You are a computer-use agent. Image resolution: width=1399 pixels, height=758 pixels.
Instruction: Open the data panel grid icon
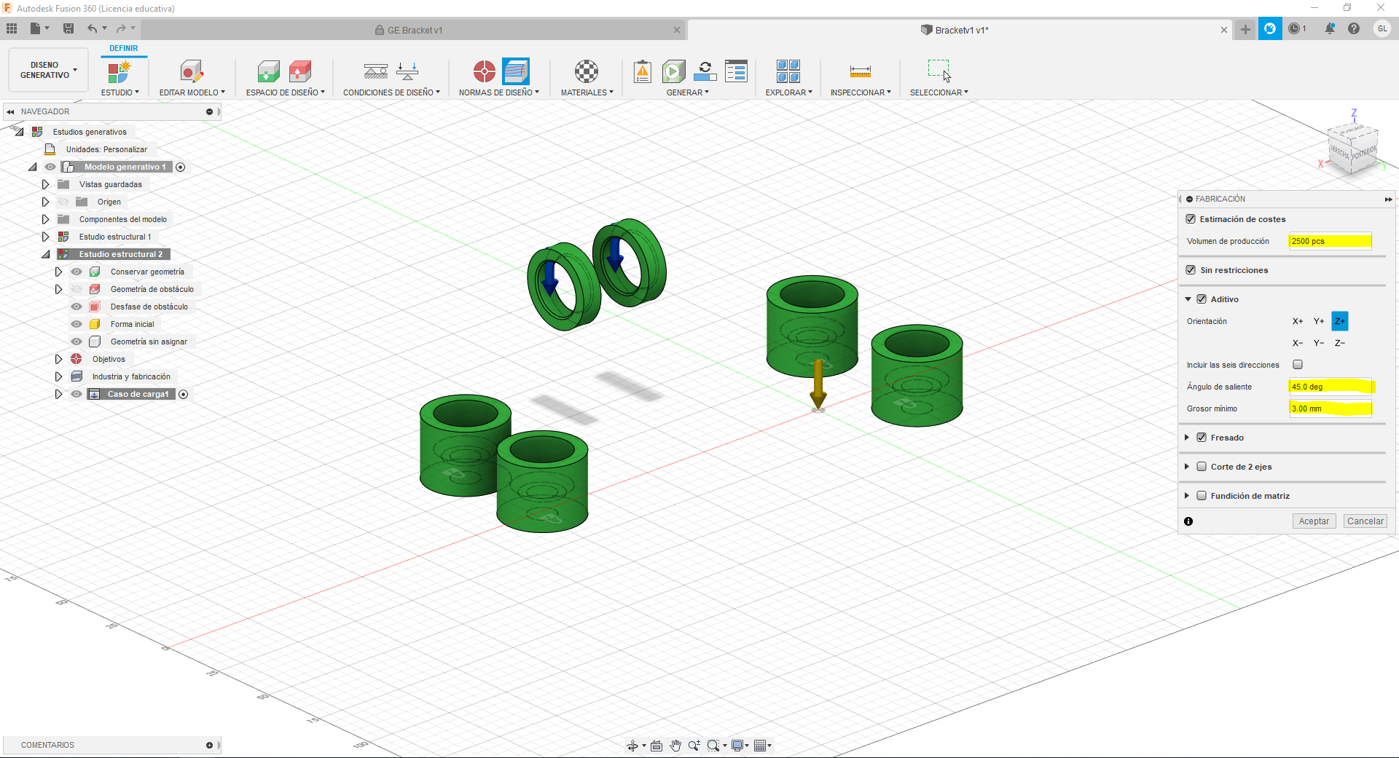click(x=12, y=28)
